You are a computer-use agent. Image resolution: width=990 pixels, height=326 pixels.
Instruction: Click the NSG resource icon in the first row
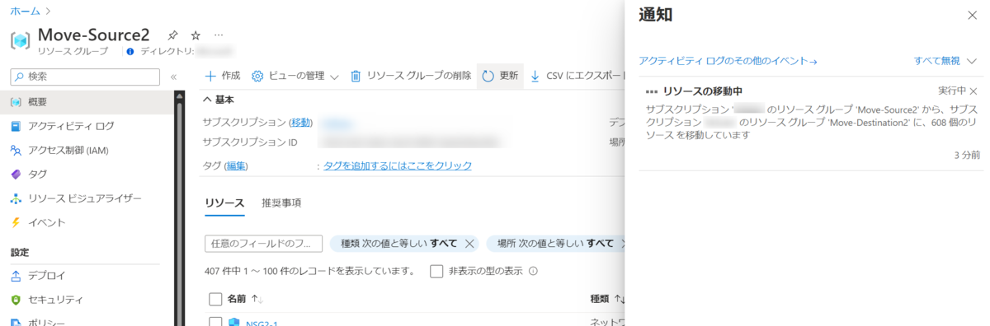coord(233,323)
